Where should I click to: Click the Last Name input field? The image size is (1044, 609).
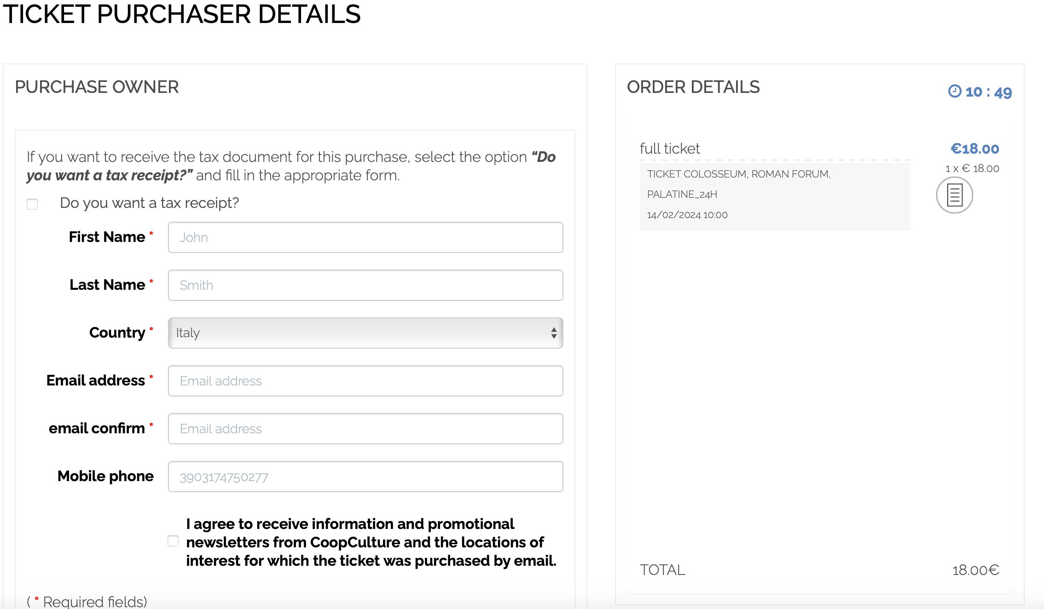[365, 285]
